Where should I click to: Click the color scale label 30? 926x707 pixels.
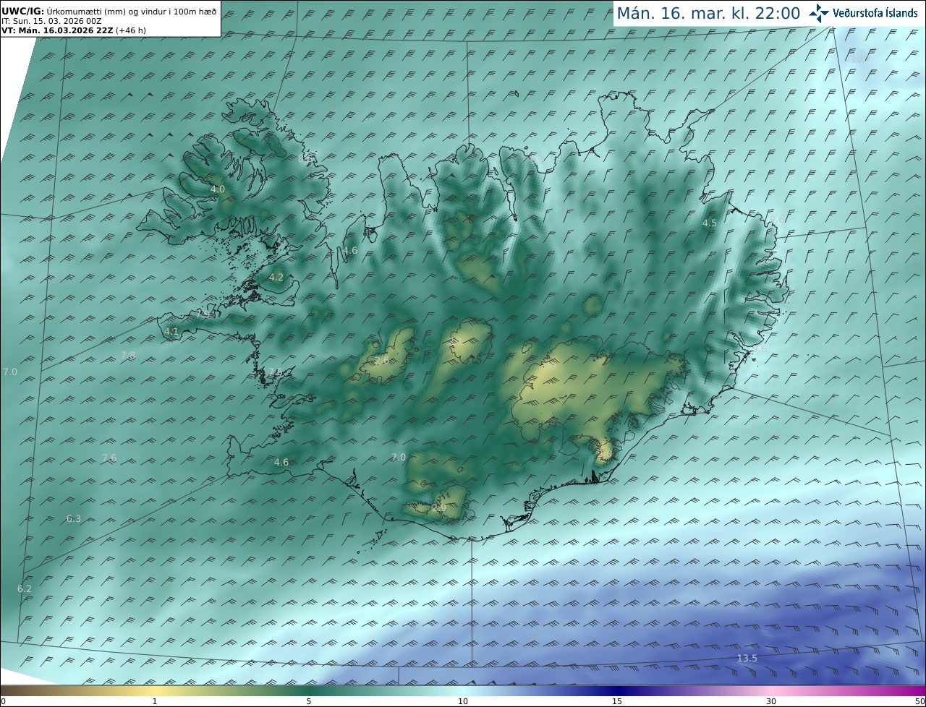point(771,701)
